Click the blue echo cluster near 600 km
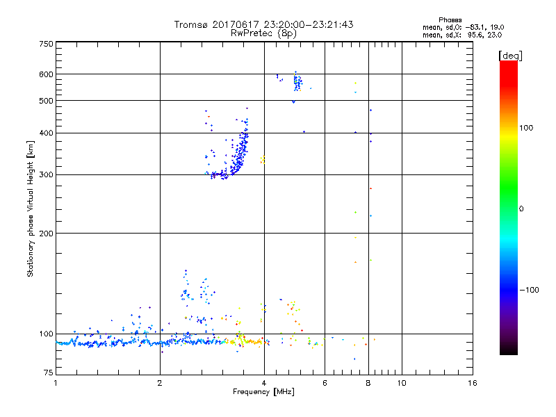Image resolution: width=556 pixels, height=417 pixels. [297, 82]
